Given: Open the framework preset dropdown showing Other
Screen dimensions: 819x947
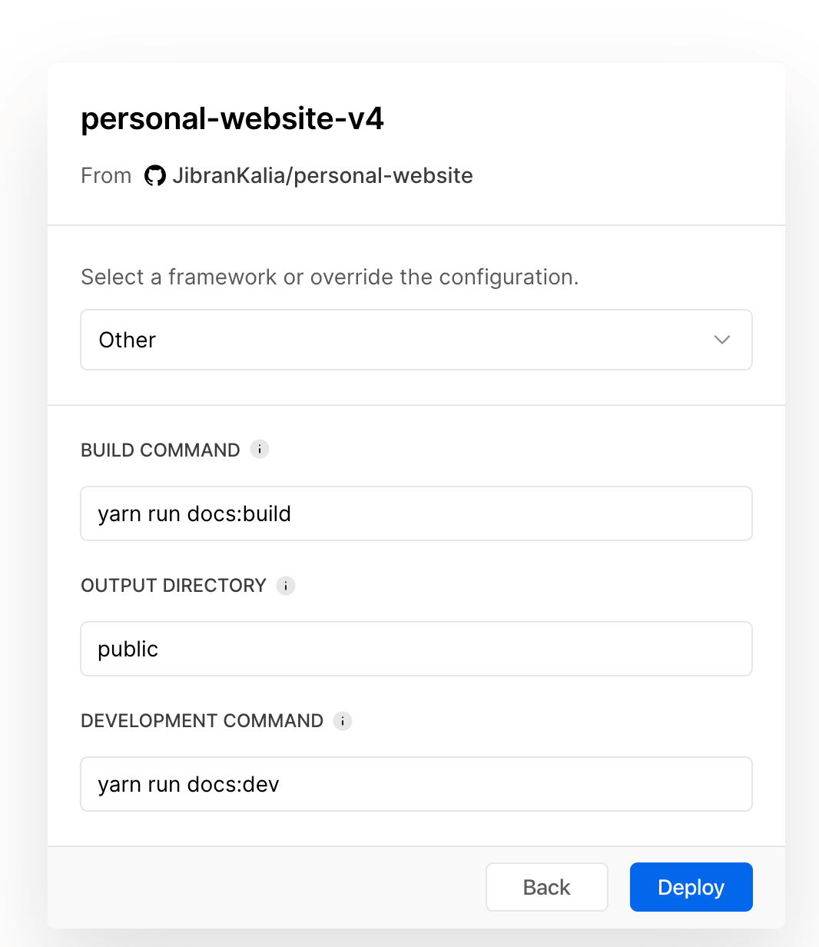Looking at the screenshot, I should pyautogui.click(x=416, y=340).
